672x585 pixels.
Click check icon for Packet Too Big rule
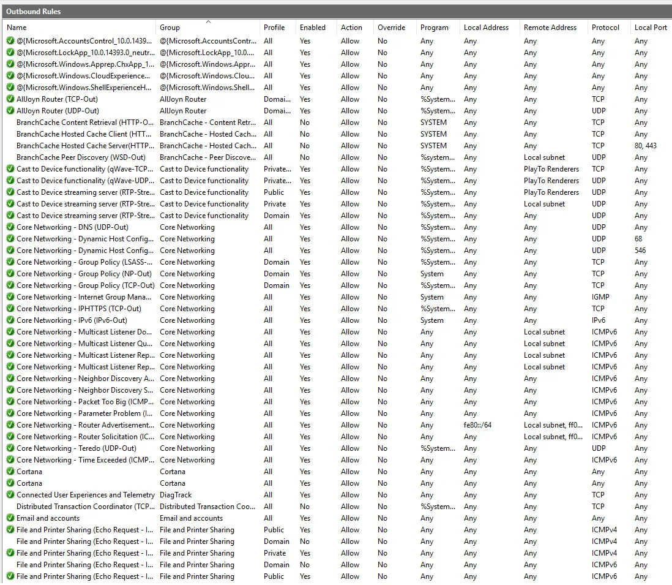[x=10, y=402]
